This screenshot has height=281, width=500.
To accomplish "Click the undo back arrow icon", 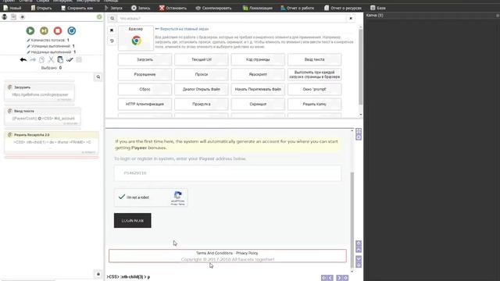I will (x=23, y=59).
